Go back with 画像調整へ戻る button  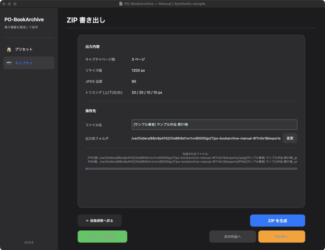click(x=100, y=220)
